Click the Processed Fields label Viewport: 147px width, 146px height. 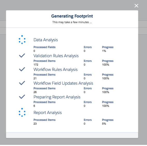45,47
